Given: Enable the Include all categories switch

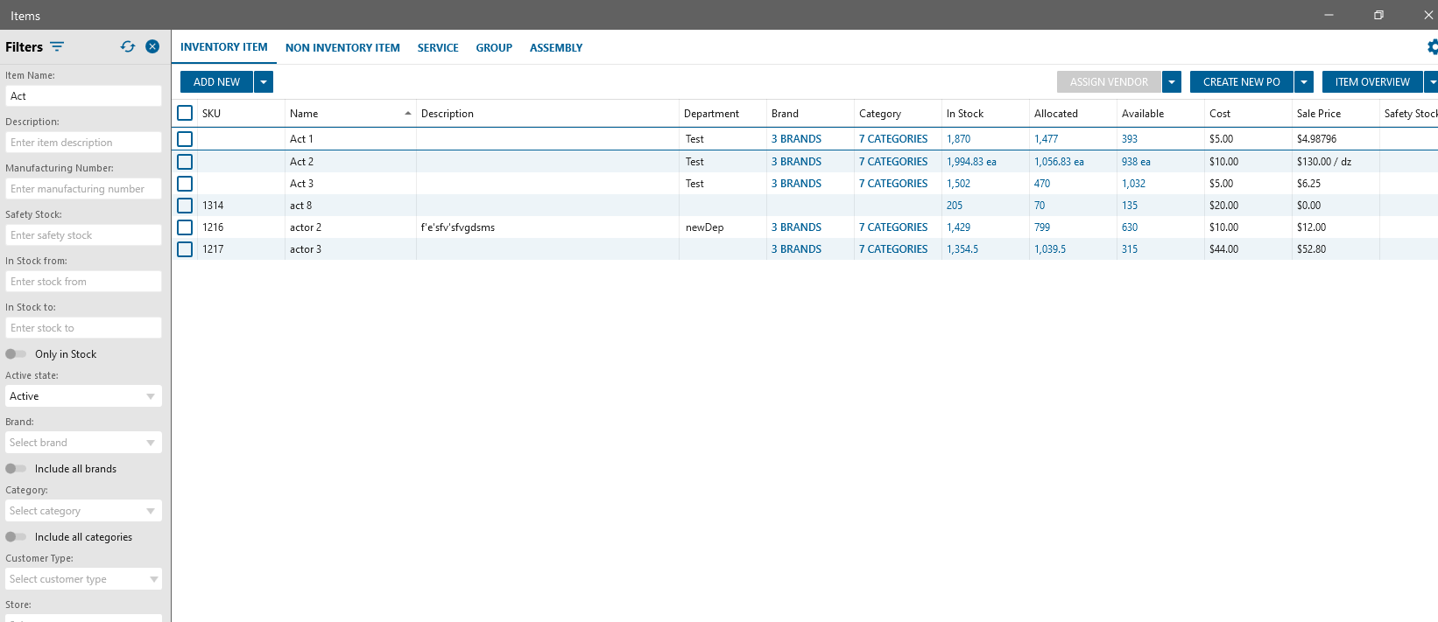Looking at the screenshot, I should [16, 537].
